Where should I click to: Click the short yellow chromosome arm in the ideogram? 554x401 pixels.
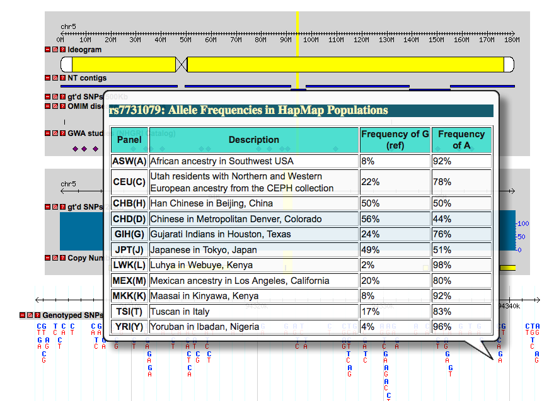[x=124, y=65]
